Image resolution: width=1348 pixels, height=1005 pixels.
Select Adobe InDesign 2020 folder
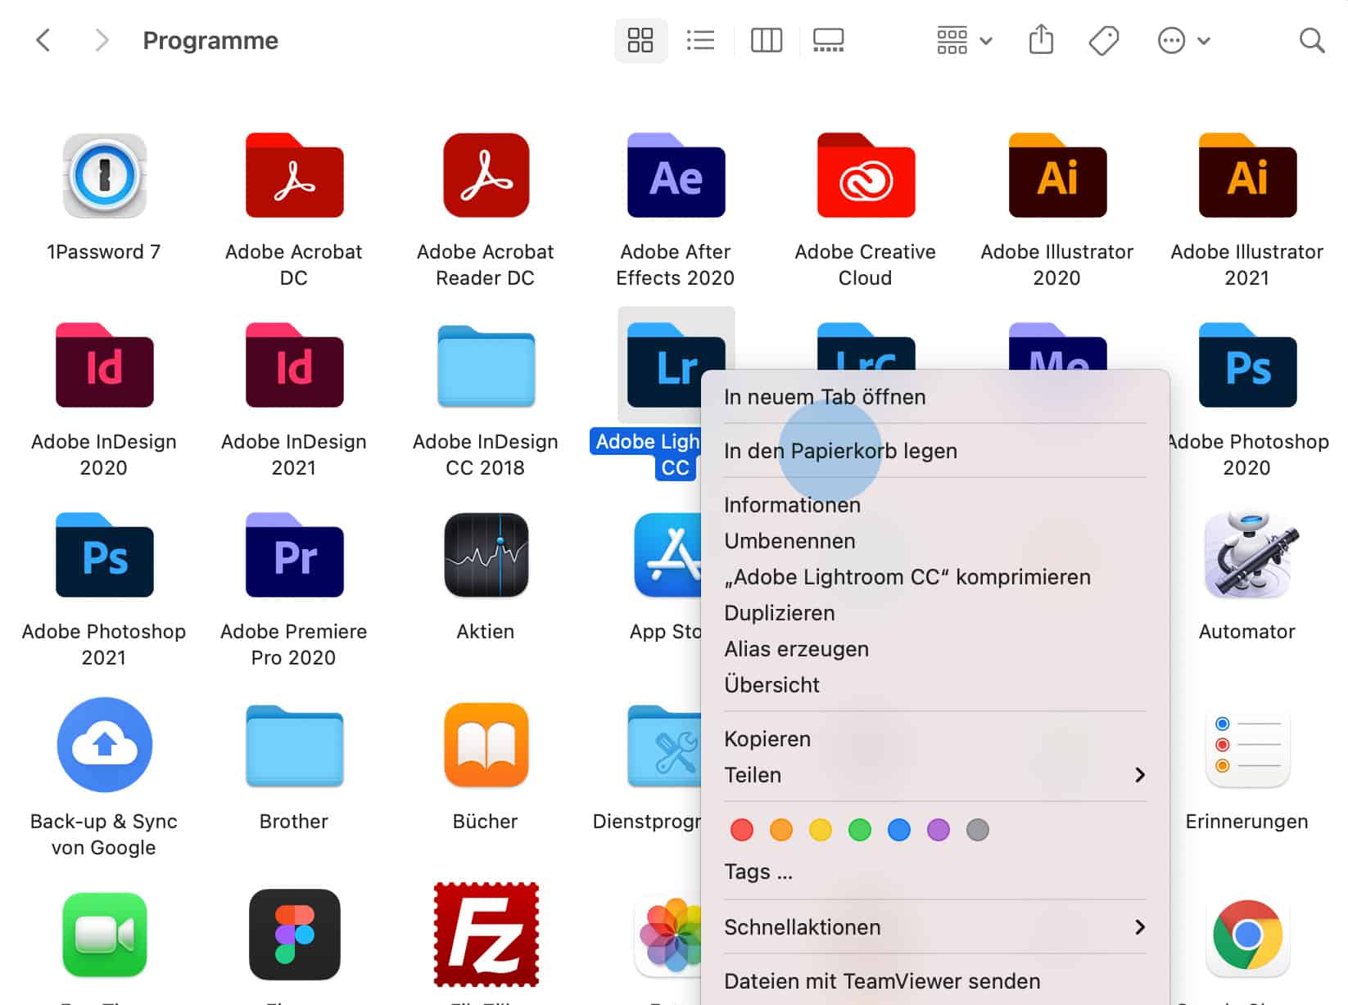coord(105,365)
